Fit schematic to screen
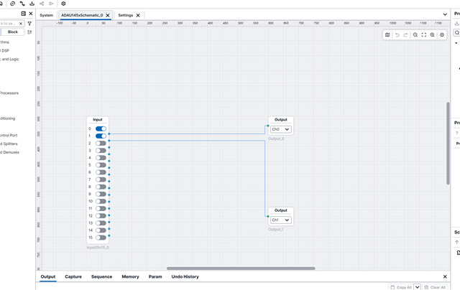The image size is (460, 290). pos(424,35)
